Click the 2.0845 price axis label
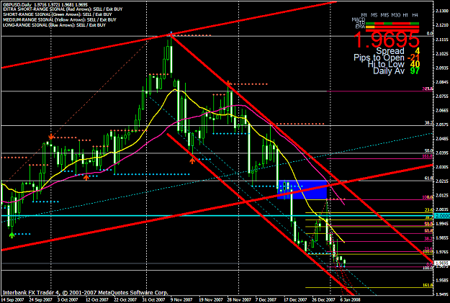This screenshot has width=450, height=303. point(441,82)
